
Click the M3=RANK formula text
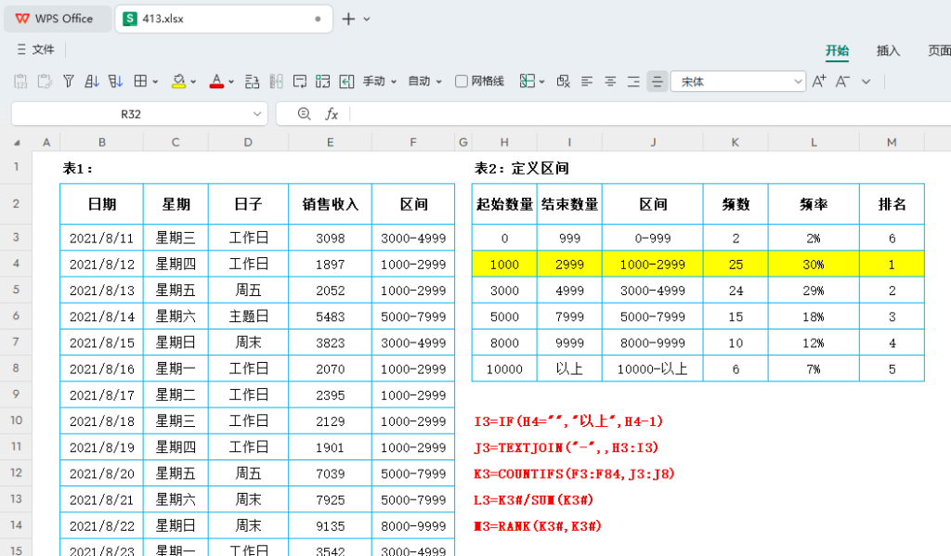coord(538,525)
